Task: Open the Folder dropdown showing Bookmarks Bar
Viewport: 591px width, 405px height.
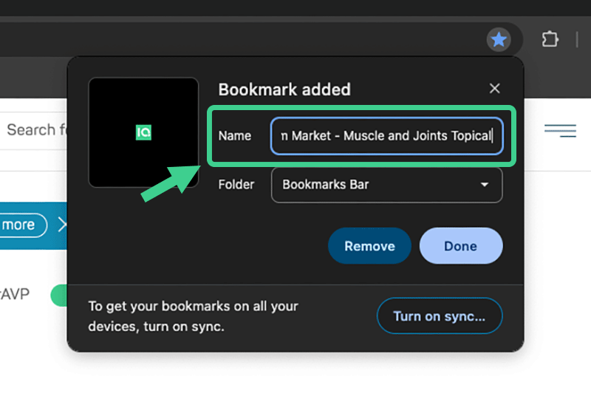Action: pyautogui.click(x=386, y=185)
